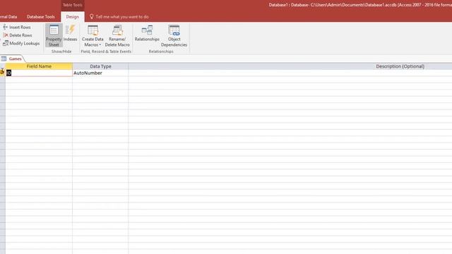Open the Indexes window

tap(70, 33)
